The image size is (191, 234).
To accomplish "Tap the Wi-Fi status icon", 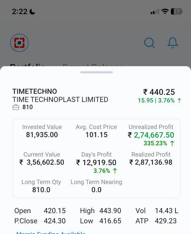I will coord(165,11).
